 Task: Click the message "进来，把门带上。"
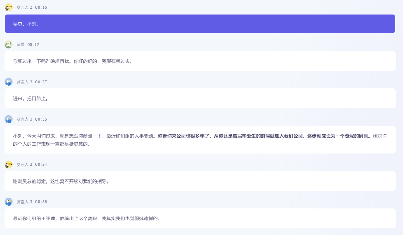pyautogui.click(x=31, y=99)
